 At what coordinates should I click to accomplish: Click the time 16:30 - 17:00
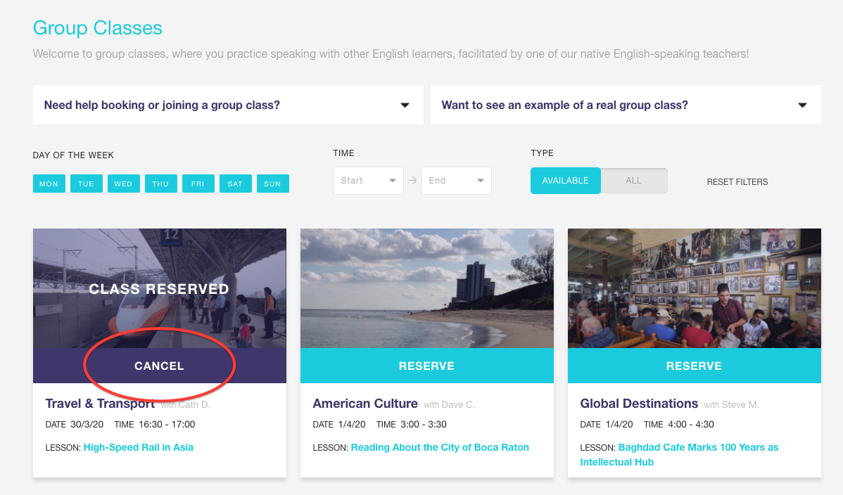pos(167,424)
